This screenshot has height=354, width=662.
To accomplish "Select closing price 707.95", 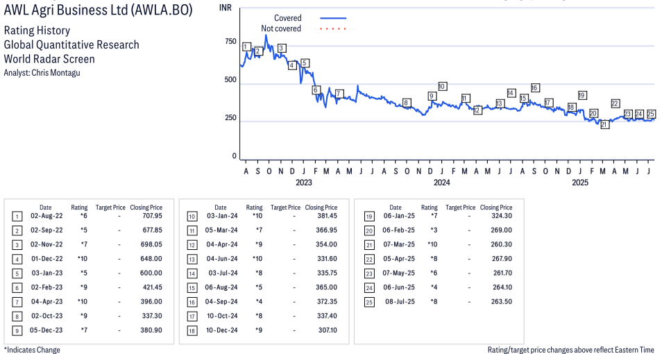I will (x=152, y=216).
